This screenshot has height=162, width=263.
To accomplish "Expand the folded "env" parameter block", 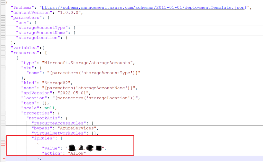I will coord(3,23).
